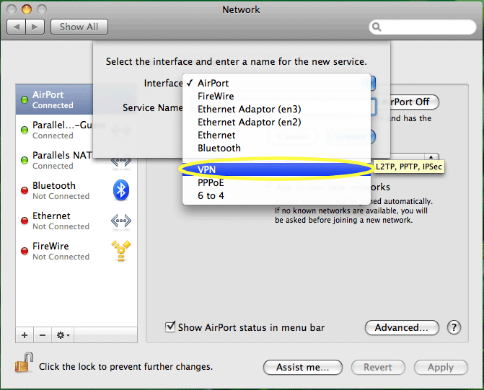
Task: Click the minus button to remove a service
Action: click(42, 335)
